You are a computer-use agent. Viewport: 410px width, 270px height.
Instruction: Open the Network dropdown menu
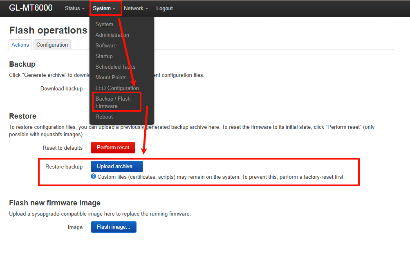[x=136, y=8]
